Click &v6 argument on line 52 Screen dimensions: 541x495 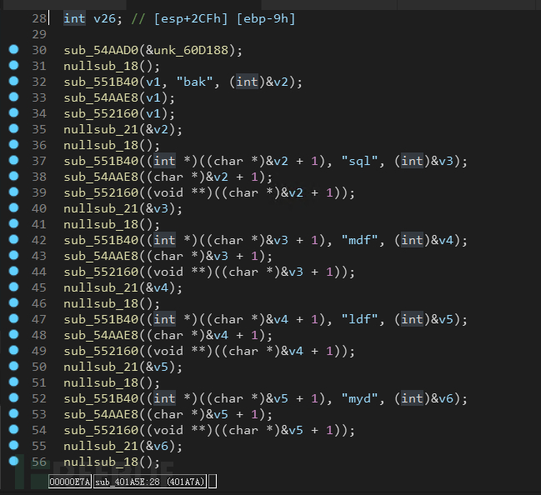pos(443,399)
